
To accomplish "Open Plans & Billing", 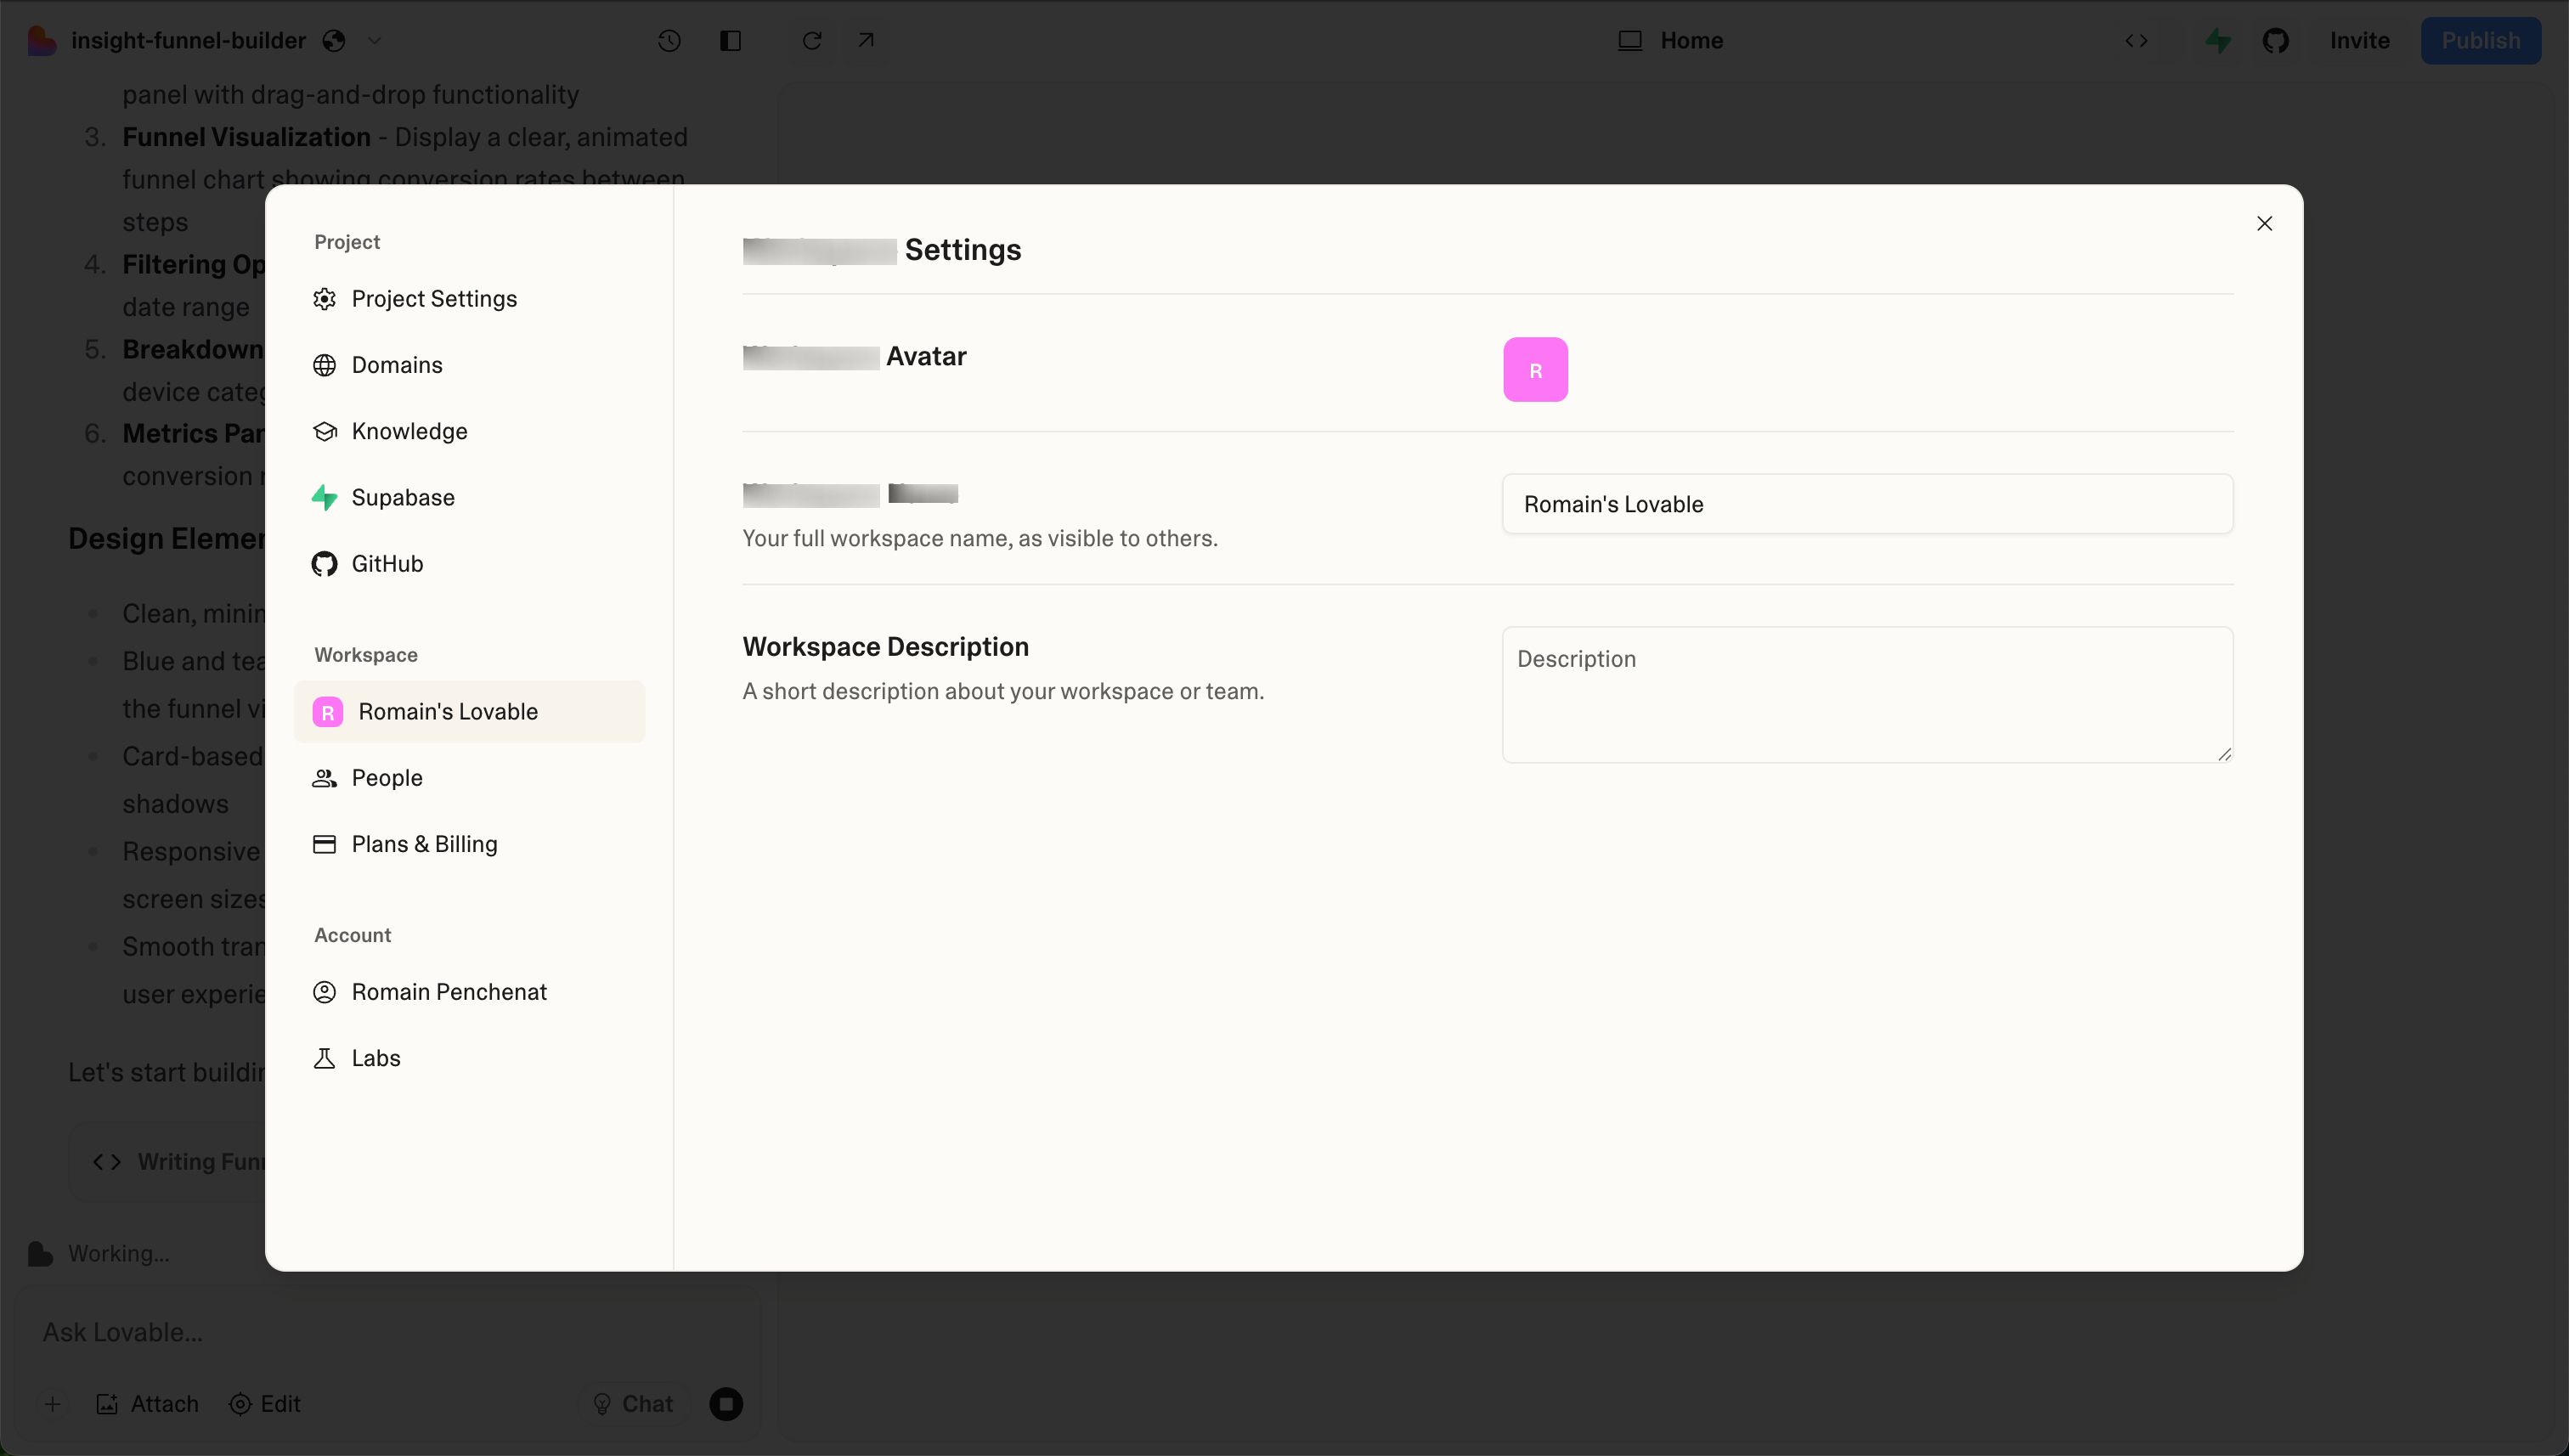I will (x=468, y=844).
